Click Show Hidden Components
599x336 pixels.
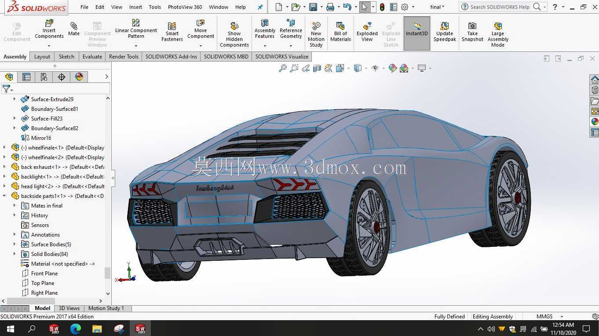pyautogui.click(x=234, y=34)
